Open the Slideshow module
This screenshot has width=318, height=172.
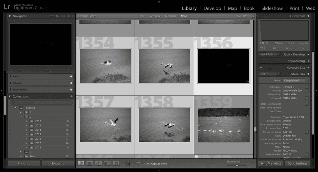272,8
